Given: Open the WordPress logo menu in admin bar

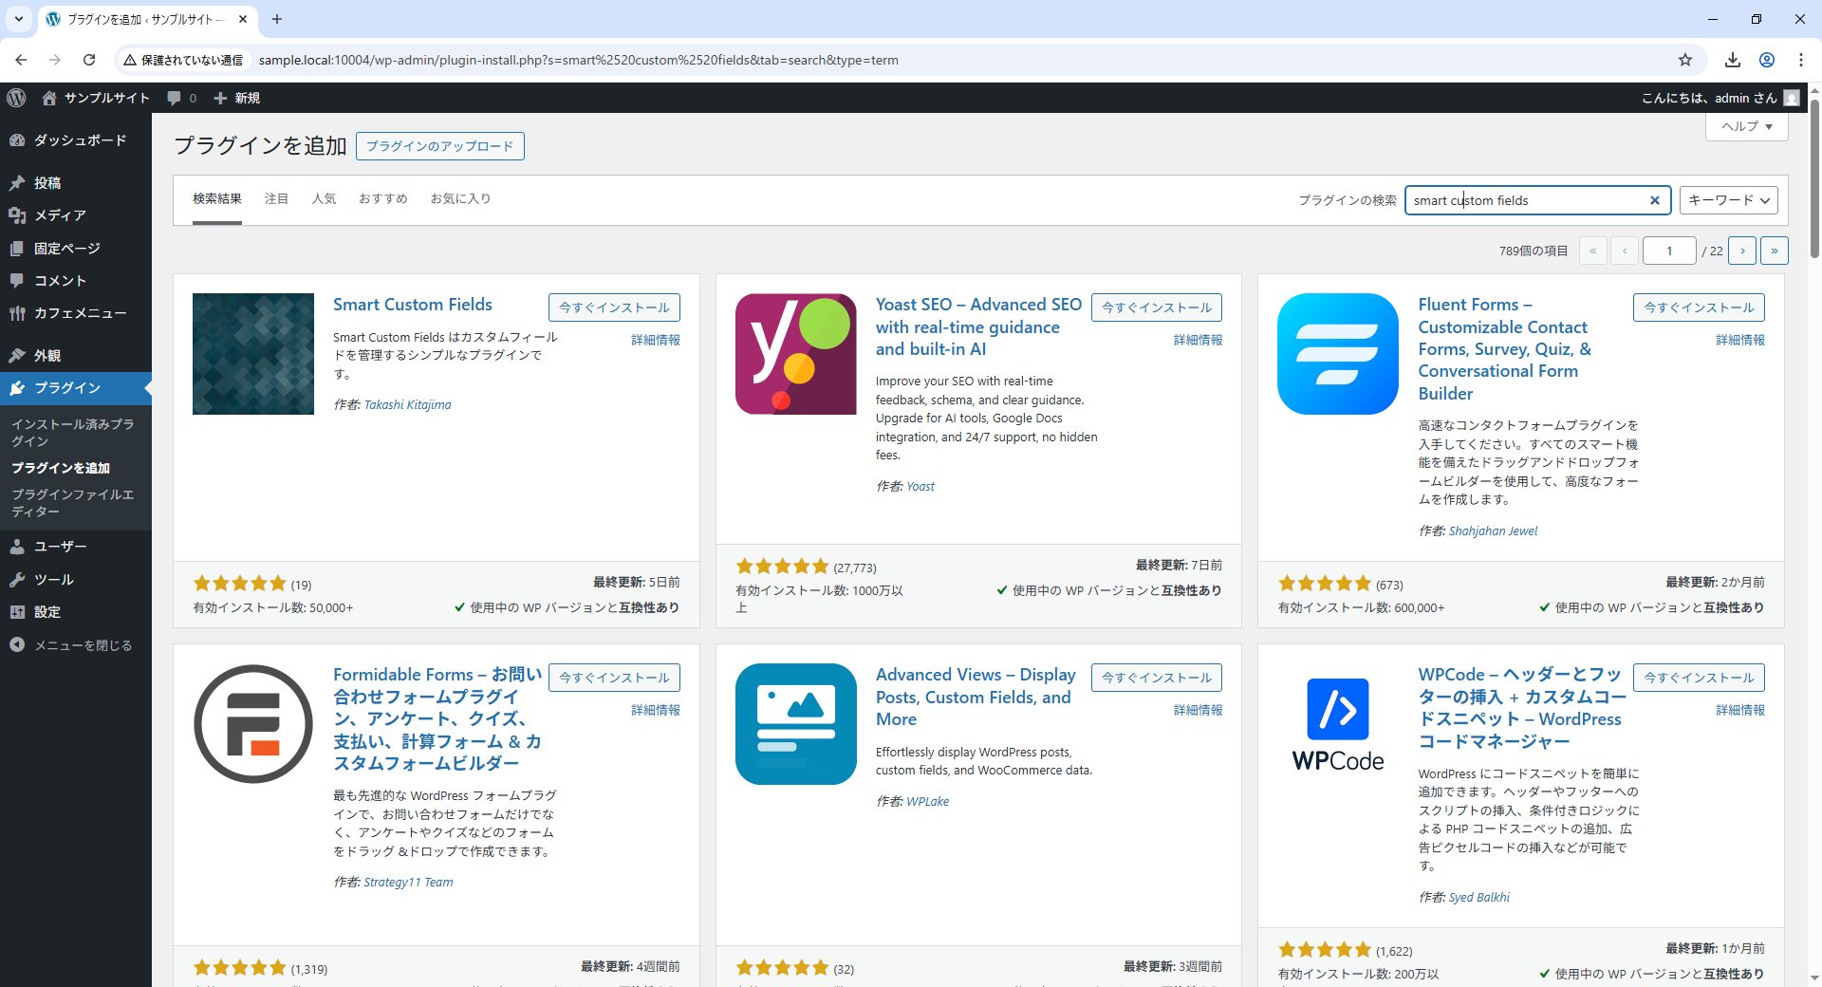Looking at the screenshot, I should [16, 98].
